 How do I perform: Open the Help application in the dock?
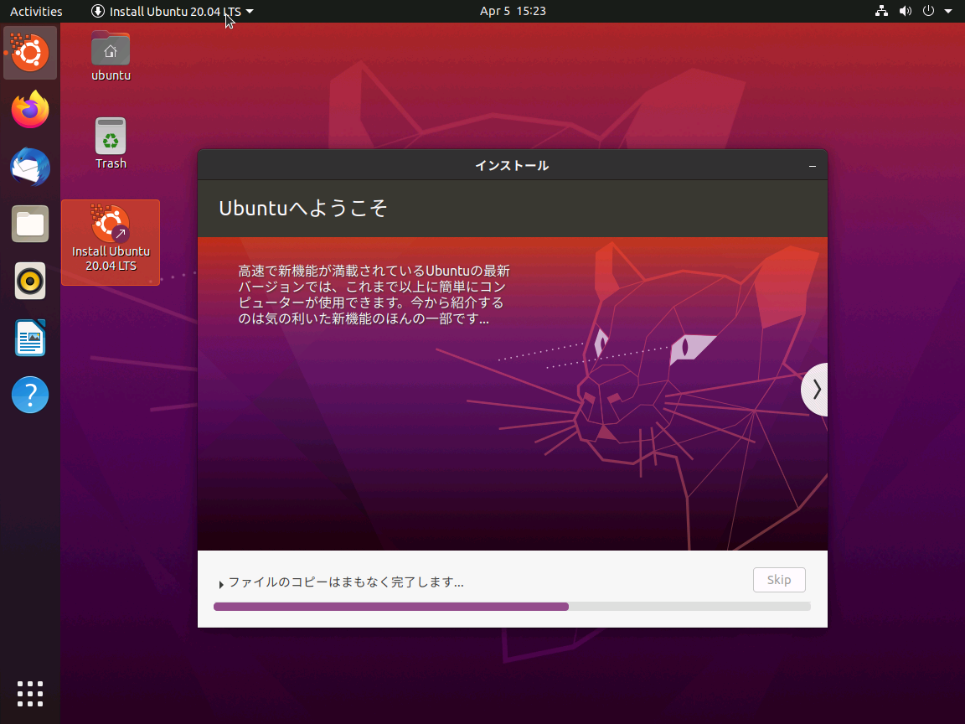29,395
